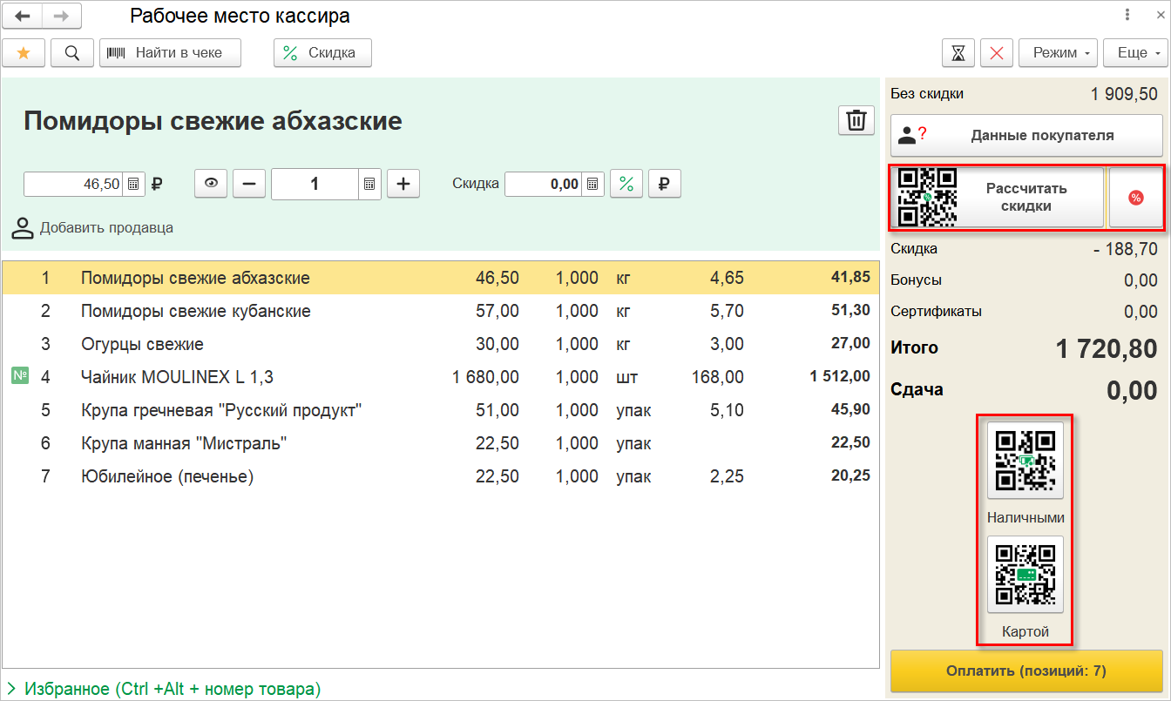Open search with magnifier icon

pyautogui.click(x=72, y=53)
